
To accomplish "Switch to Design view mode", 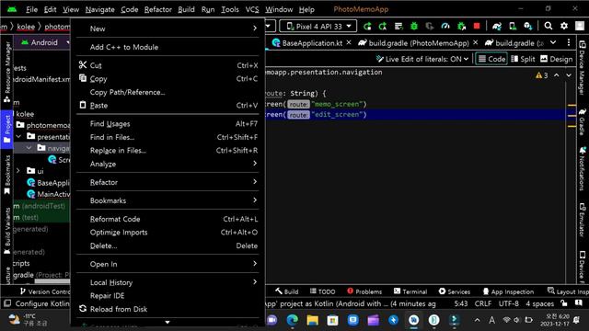I will point(556,59).
